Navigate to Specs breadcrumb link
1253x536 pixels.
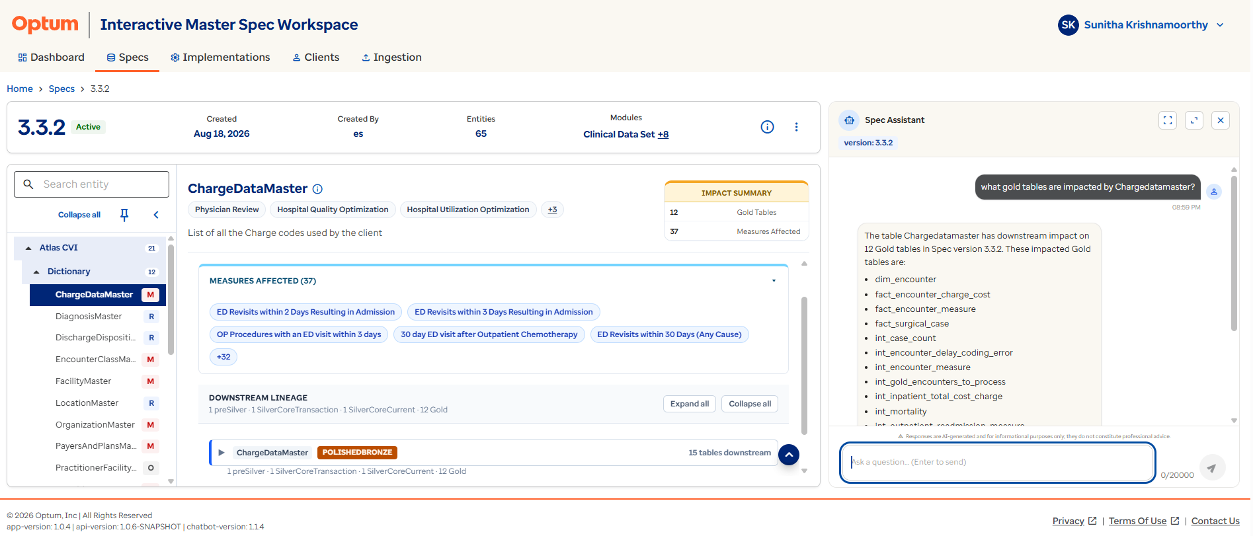pyautogui.click(x=61, y=89)
